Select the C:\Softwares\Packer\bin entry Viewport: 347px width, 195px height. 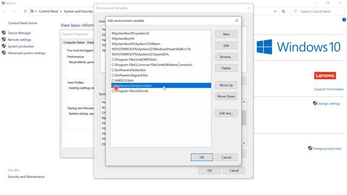(x=160, y=70)
